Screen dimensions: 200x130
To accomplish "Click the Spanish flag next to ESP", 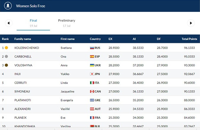I will coord(92,57).
